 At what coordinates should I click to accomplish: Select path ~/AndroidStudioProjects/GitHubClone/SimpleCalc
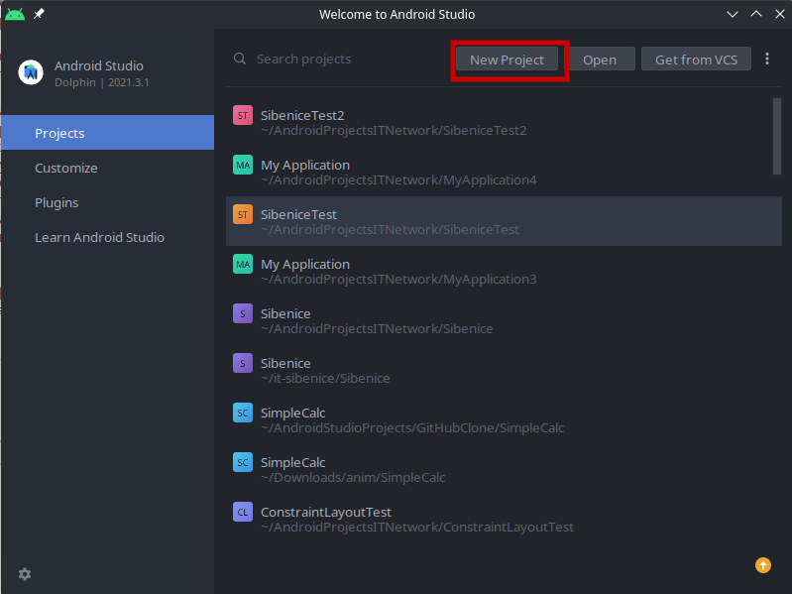(x=412, y=427)
